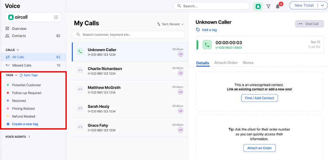Screen dimensions: 328x160
Task: Click the green phone icon for Unknown Caller
Action: pyautogui.click(x=80, y=51)
